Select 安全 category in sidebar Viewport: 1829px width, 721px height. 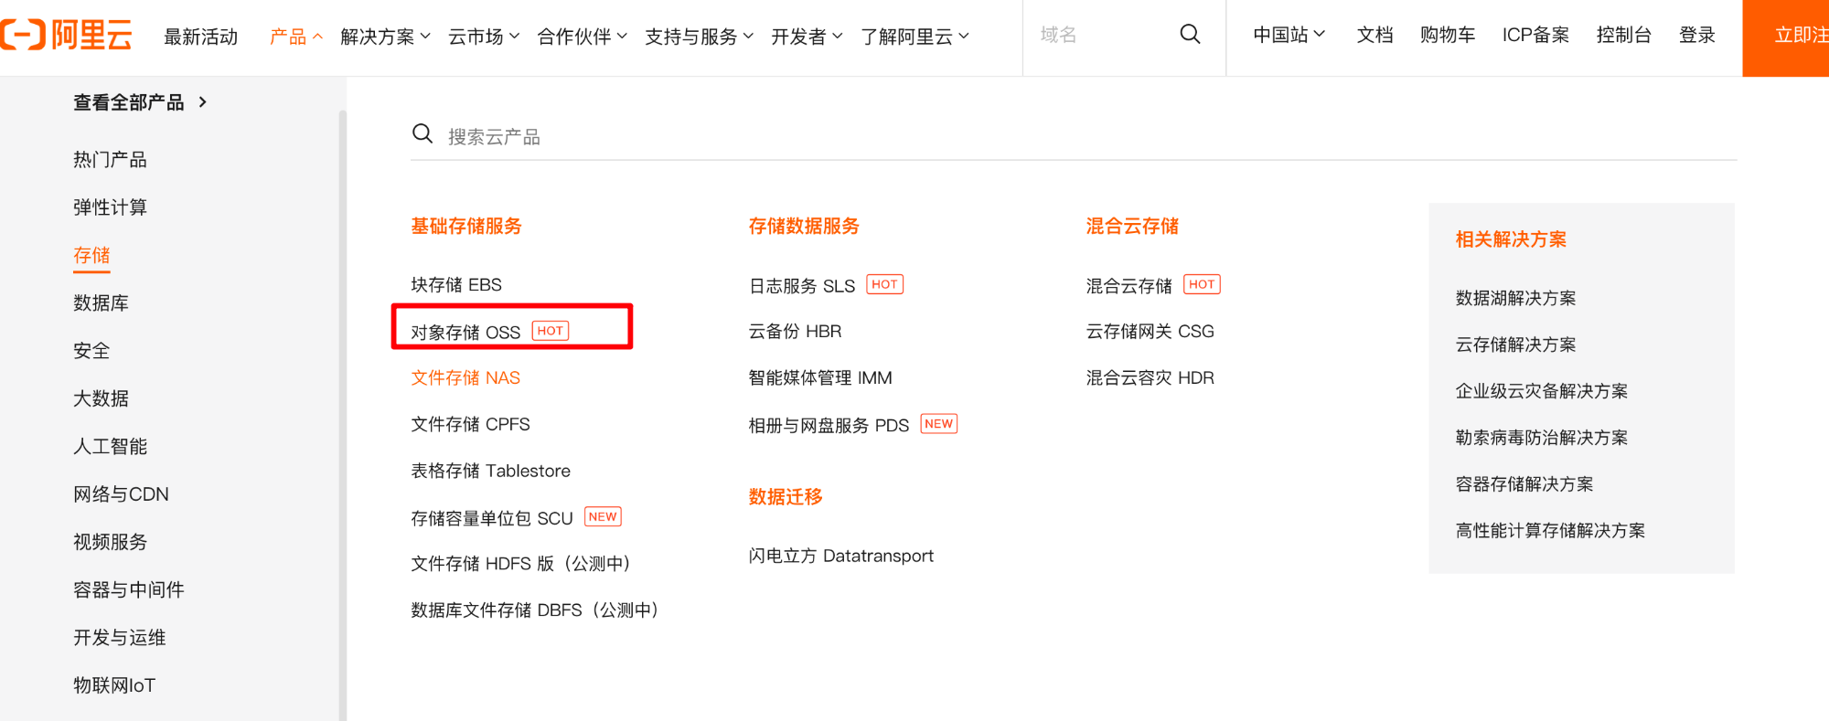click(x=91, y=350)
